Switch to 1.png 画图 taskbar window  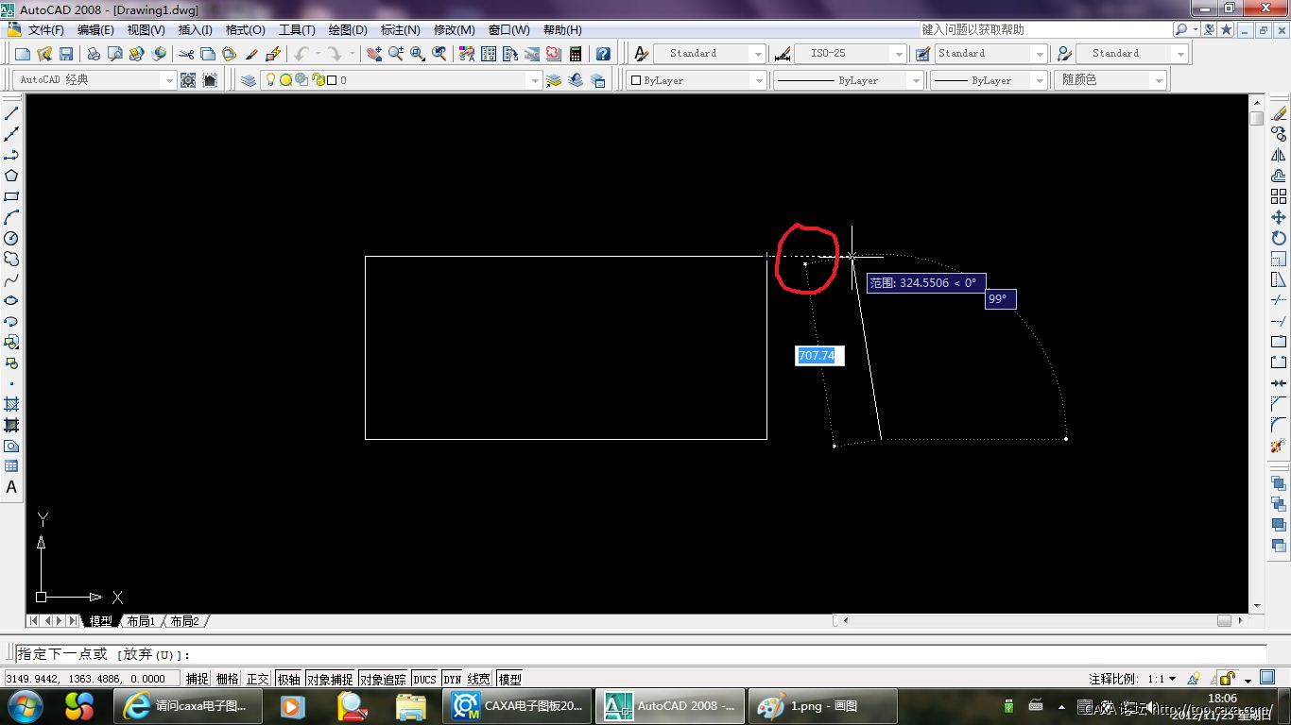click(823, 705)
